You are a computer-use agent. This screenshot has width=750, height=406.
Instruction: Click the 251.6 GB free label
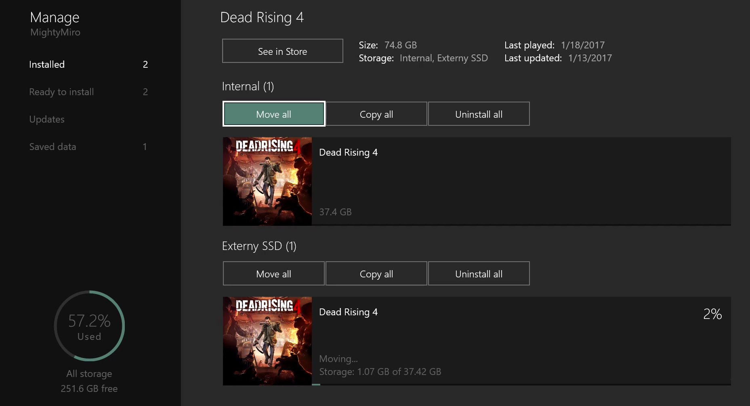pos(89,389)
